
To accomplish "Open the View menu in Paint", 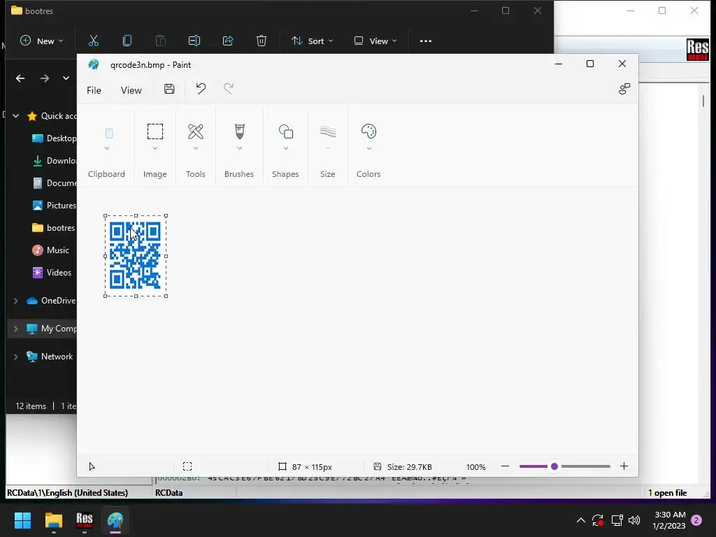I will [131, 90].
